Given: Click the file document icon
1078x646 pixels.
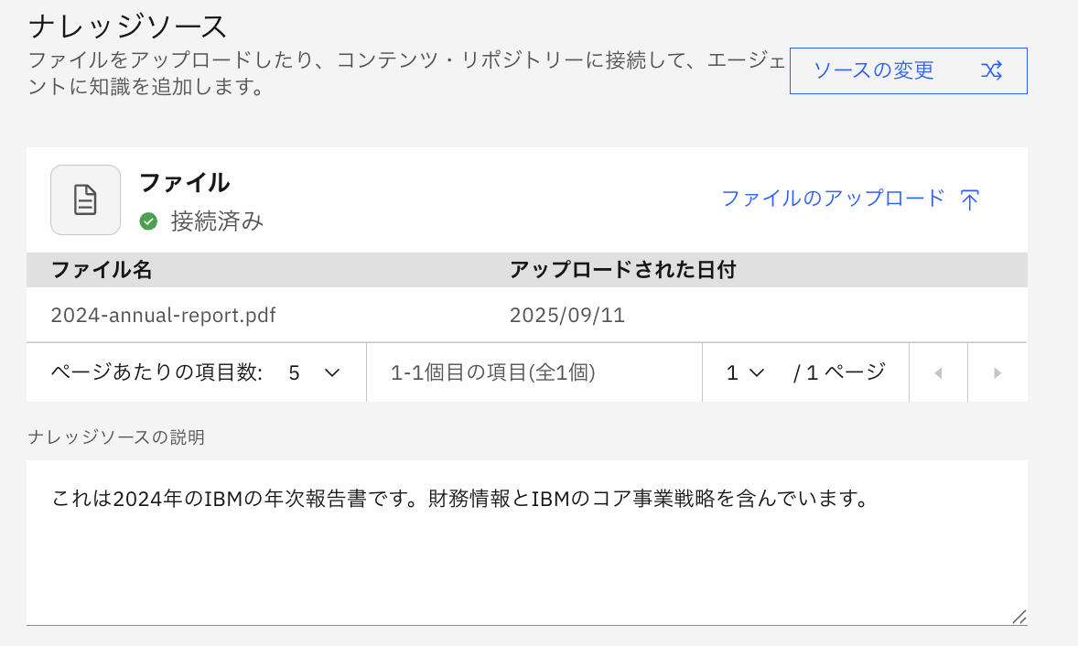Looking at the screenshot, I should 85,199.
